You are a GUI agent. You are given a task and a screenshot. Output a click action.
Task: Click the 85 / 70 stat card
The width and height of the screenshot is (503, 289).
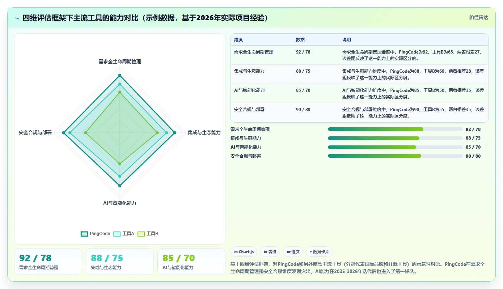coord(191,262)
